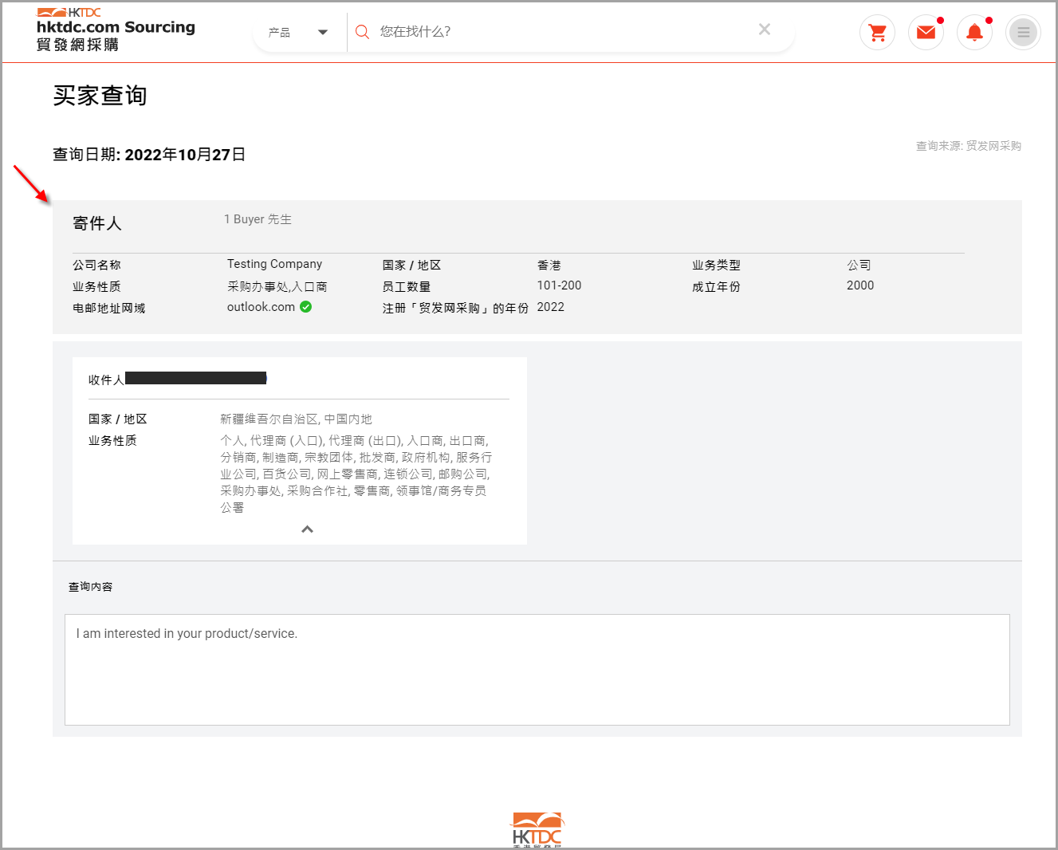Click the source text 查询来源: 贸发网采购
Screen dimensions: 1058x850
coord(968,146)
